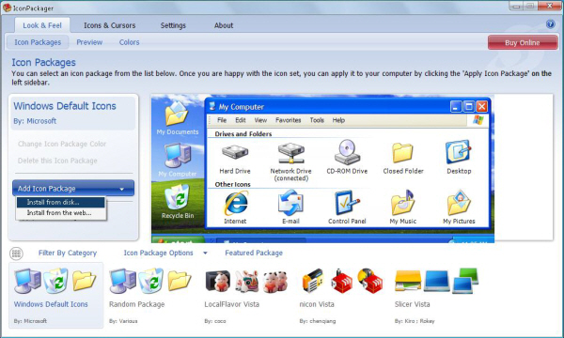Click the Desktop icon in preview window
564x338 pixels.
[x=459, y=152]
